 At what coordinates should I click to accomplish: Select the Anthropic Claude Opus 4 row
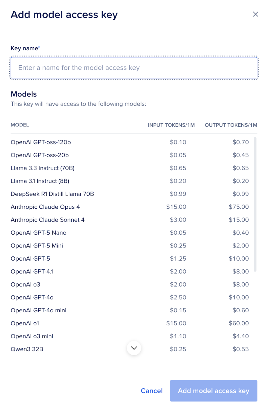(x=45, y=207)
